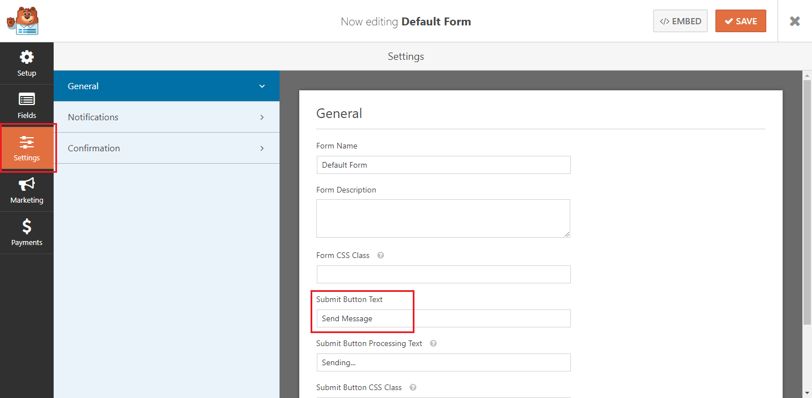
Task: Switch to the Notifications settings tab
Action: 93,117
